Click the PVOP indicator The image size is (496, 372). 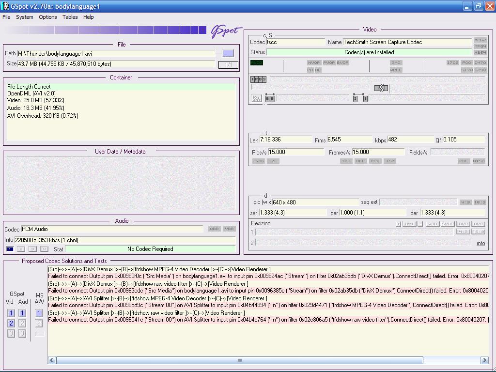[x=329, y=62]
